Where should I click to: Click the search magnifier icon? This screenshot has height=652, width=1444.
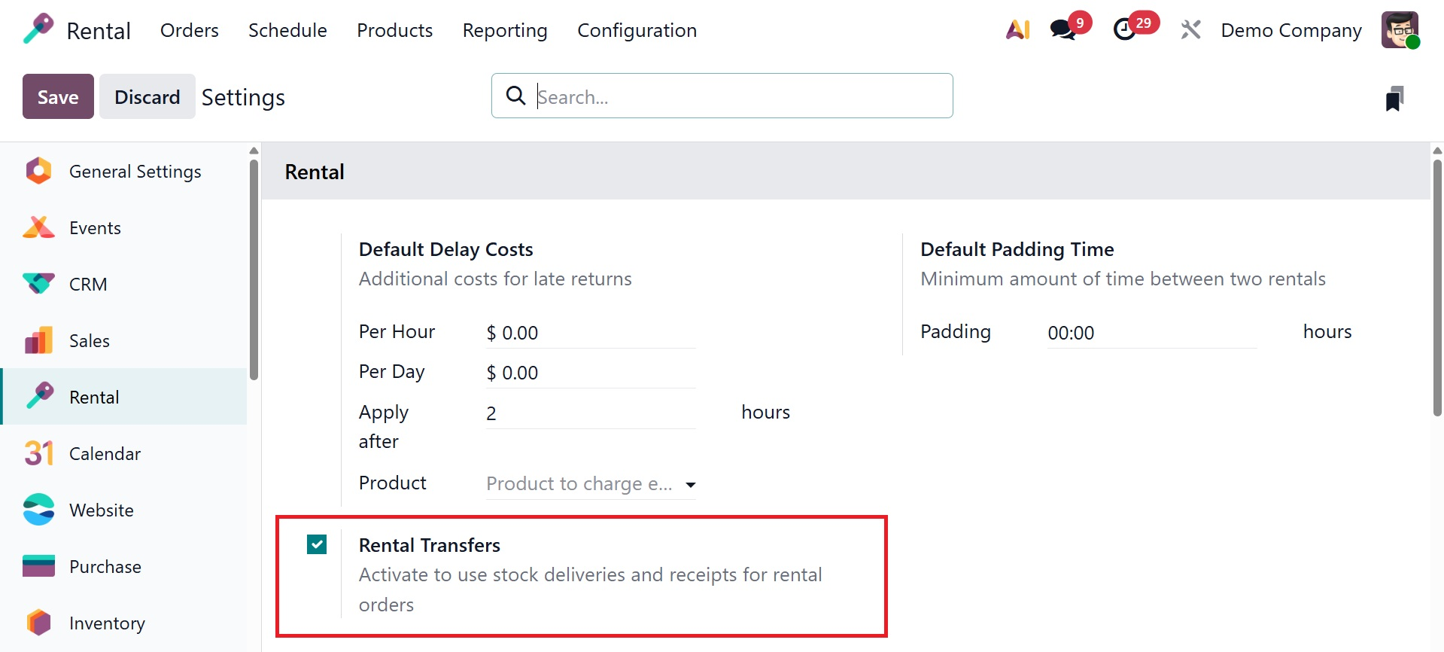coord(515,96)
